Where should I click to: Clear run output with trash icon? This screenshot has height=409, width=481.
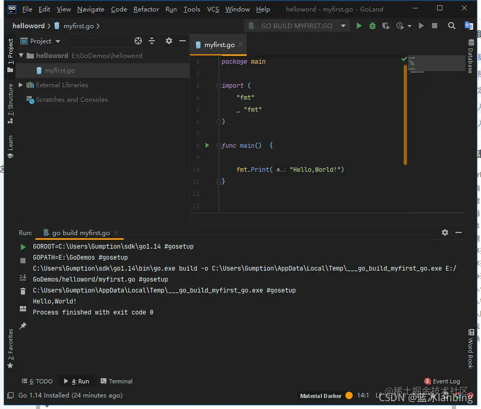pyautogui.click(x=23, y=291)
